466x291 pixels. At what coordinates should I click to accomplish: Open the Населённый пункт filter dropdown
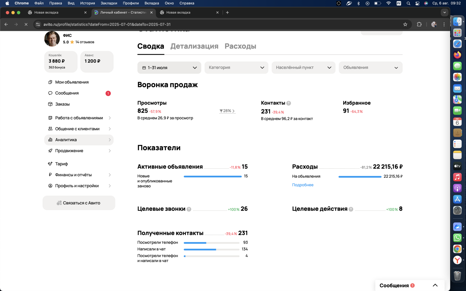click(303, 68)
